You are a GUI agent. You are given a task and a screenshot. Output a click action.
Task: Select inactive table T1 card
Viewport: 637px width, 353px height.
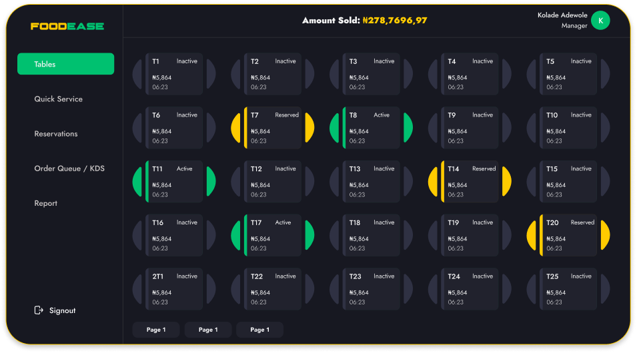click(174, 73)
